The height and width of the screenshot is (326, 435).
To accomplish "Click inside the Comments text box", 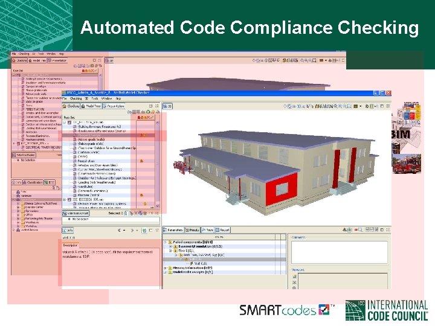I will [339, 252].
